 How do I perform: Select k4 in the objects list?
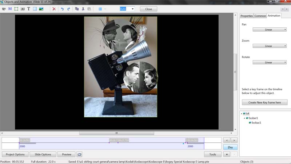click(248, 113)
